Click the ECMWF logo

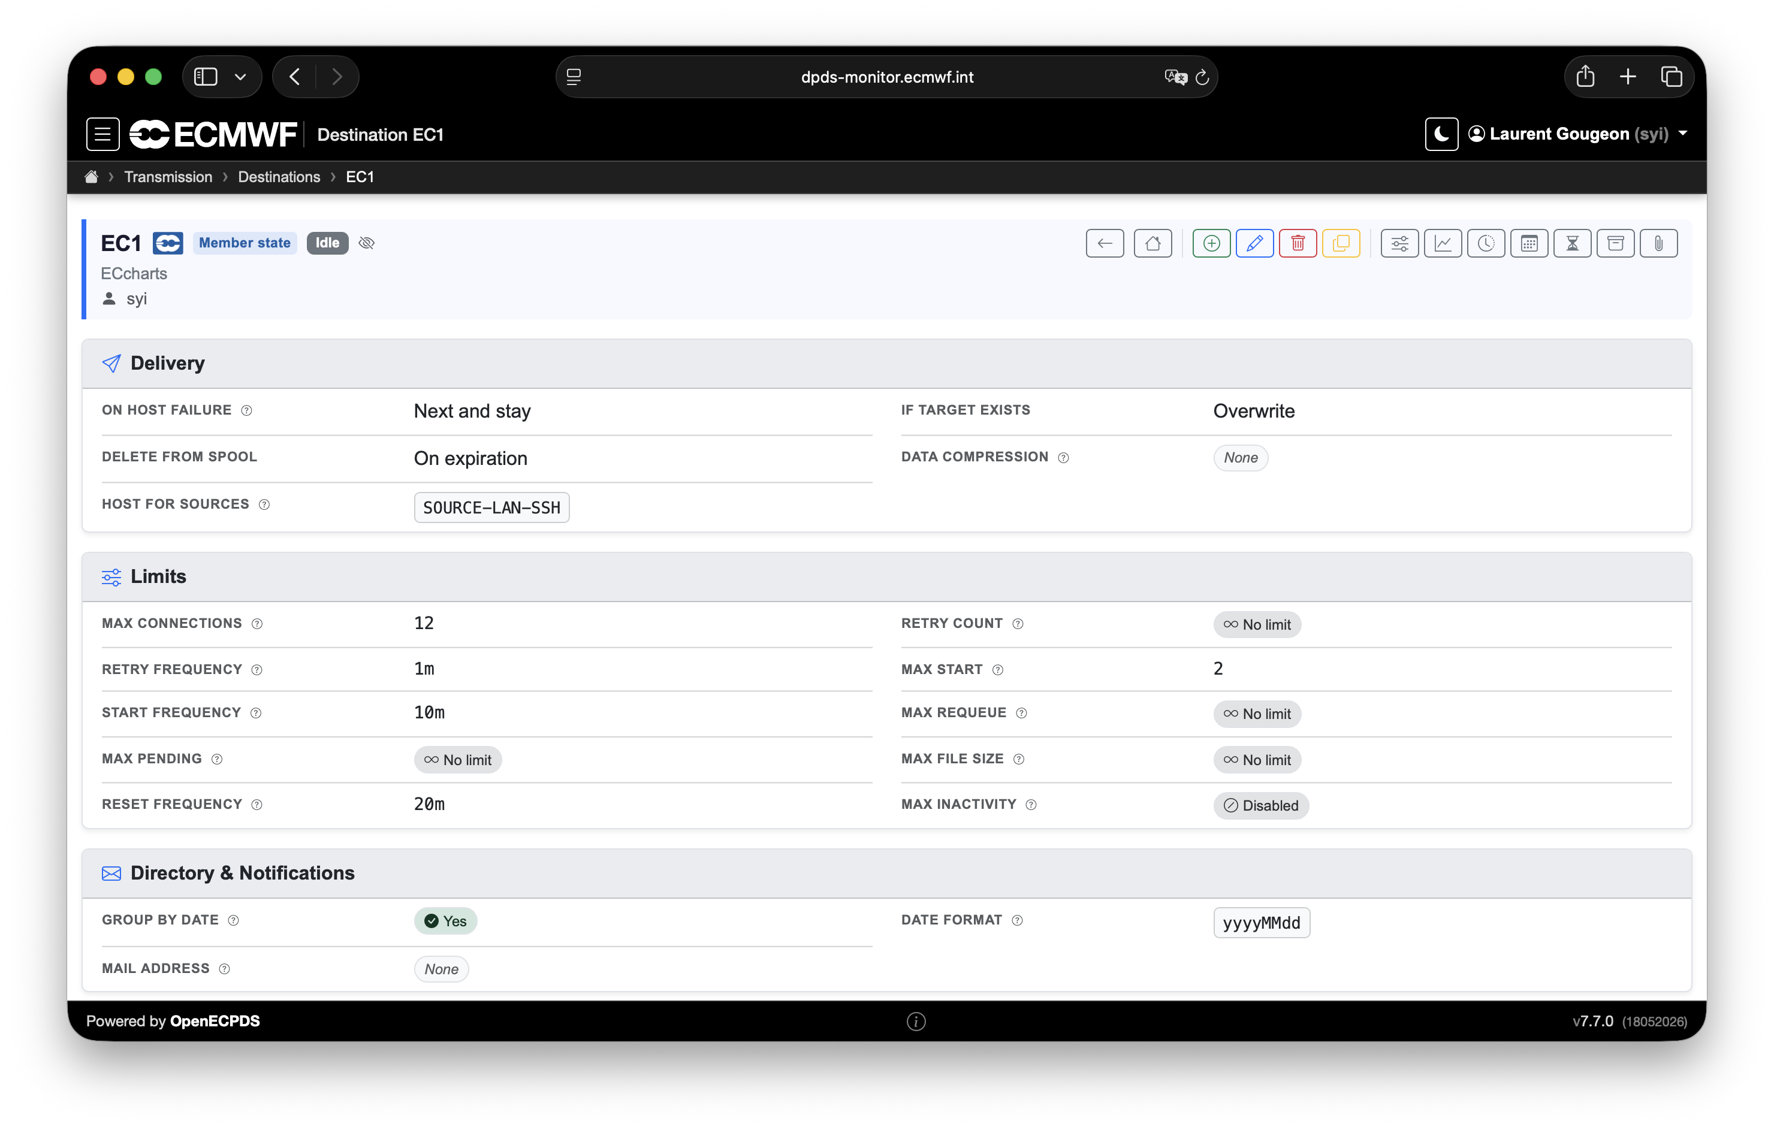(x=213, y=134)
